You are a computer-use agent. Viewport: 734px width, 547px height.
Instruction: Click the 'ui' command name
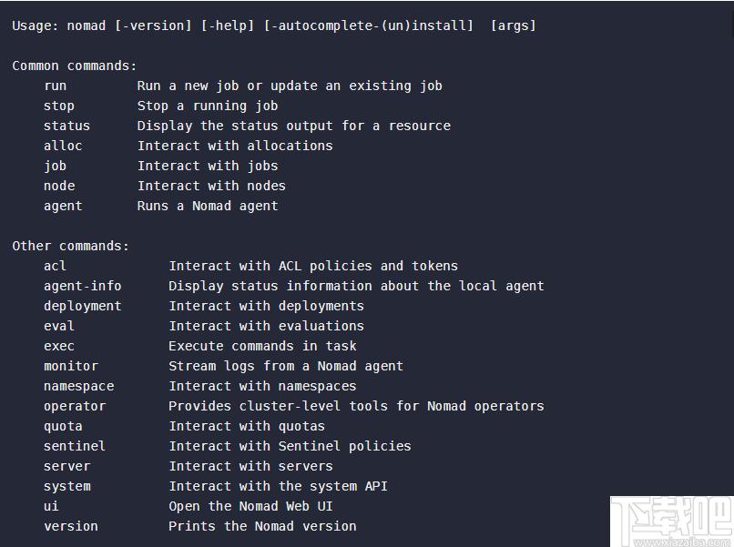click(51, 506)
